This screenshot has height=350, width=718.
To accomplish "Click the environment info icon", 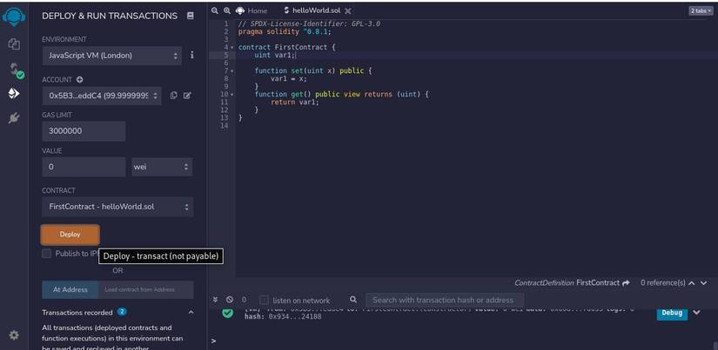I will coord(191,55).
